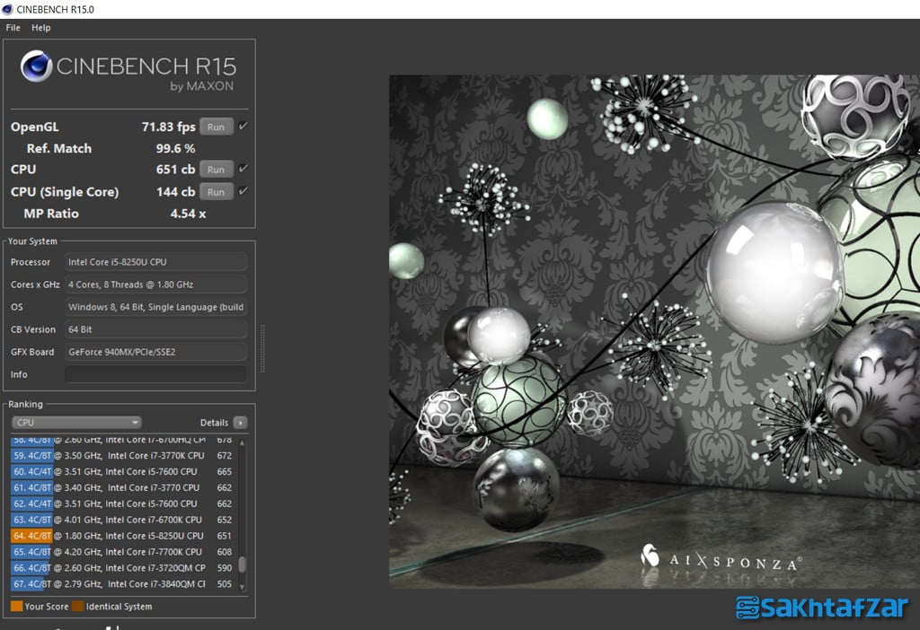Run the CPU (Single Core) benchmark

tap(216, 192)
